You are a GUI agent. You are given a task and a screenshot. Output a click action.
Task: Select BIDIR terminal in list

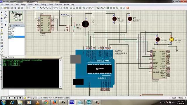click(16, 33)
